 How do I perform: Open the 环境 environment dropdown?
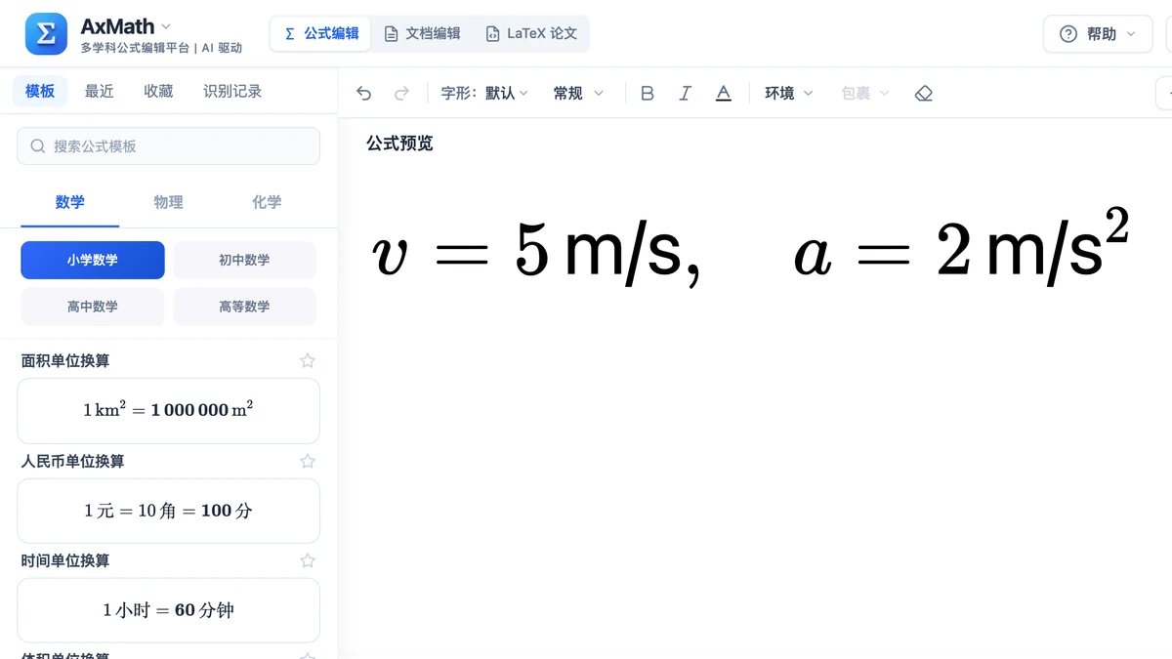pos(788,93)
